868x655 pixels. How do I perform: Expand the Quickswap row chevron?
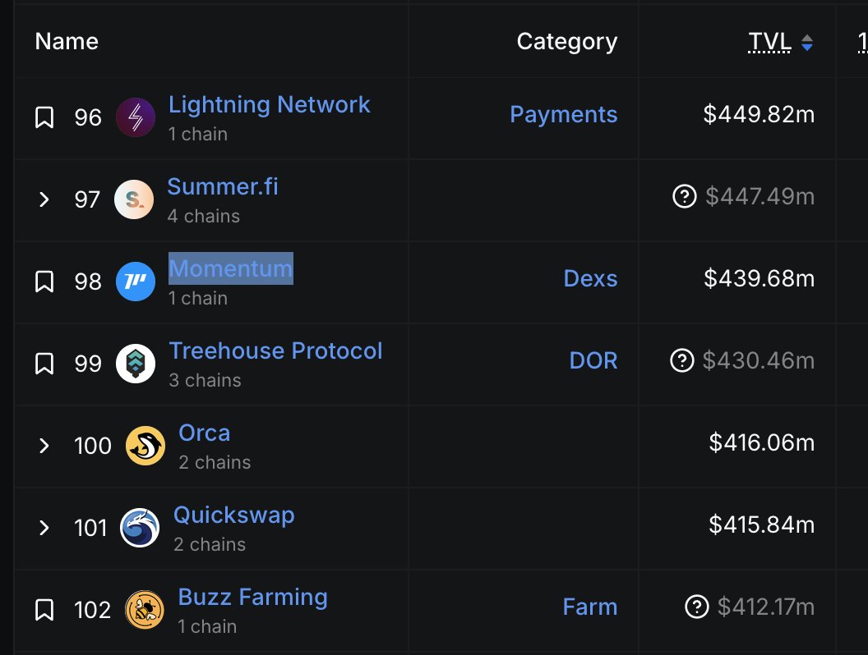[44, 528]
